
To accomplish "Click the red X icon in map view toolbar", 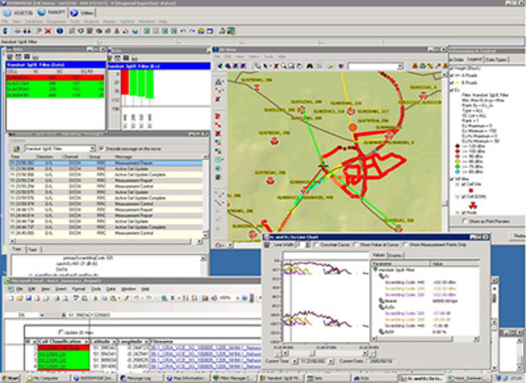I will click(275, 66).
